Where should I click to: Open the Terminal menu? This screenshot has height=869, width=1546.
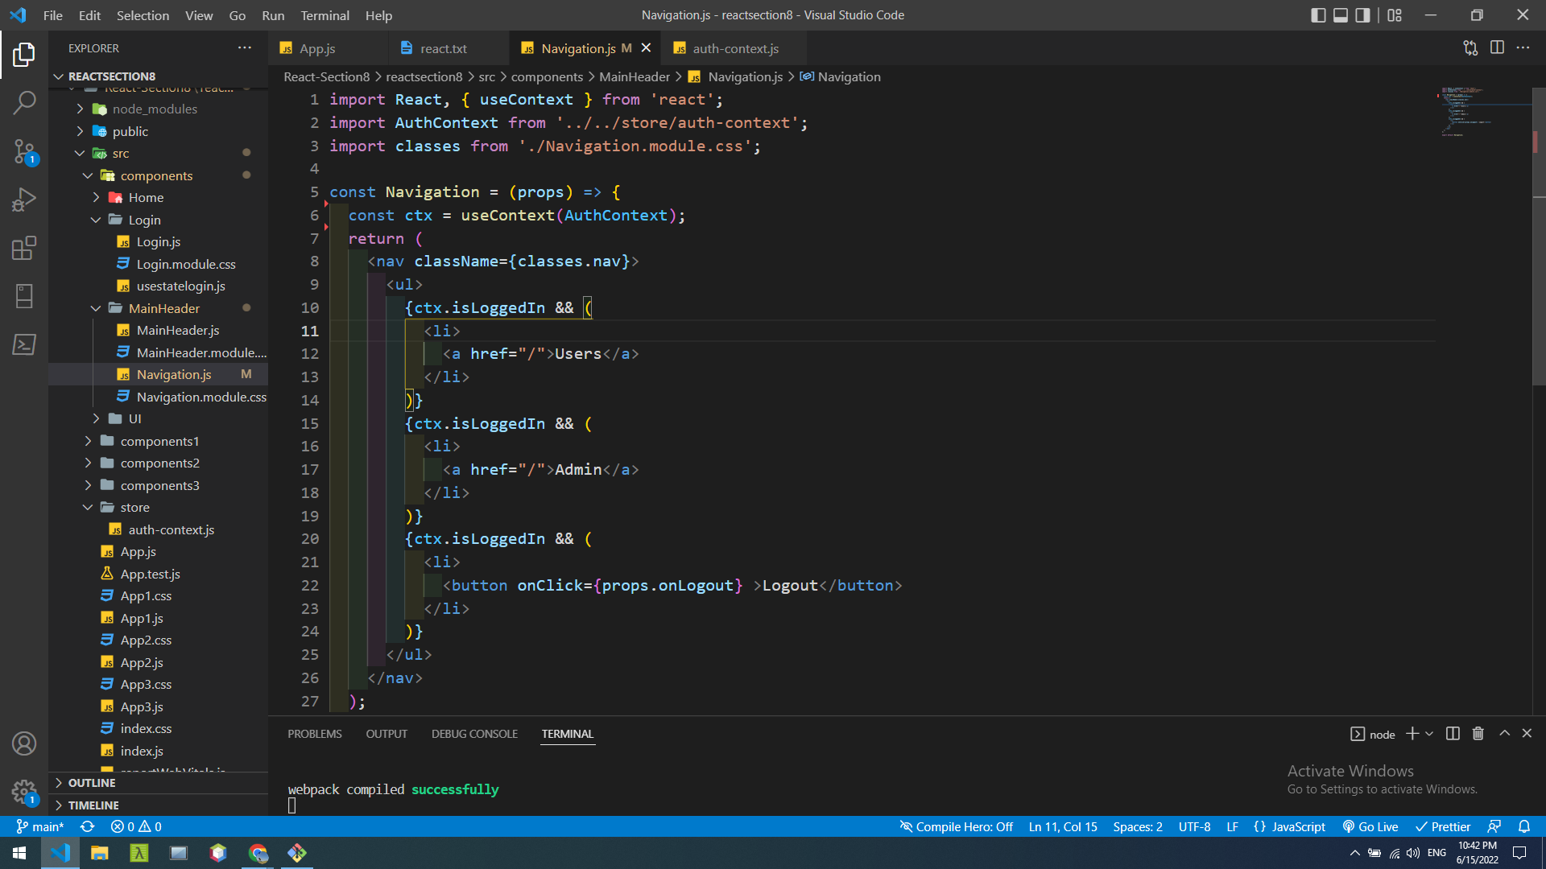(324, 15)
